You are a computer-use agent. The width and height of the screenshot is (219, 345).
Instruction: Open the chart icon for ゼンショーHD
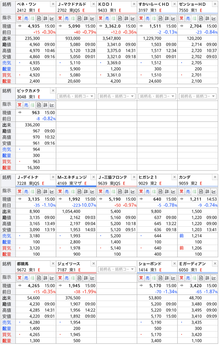(214, 18)
